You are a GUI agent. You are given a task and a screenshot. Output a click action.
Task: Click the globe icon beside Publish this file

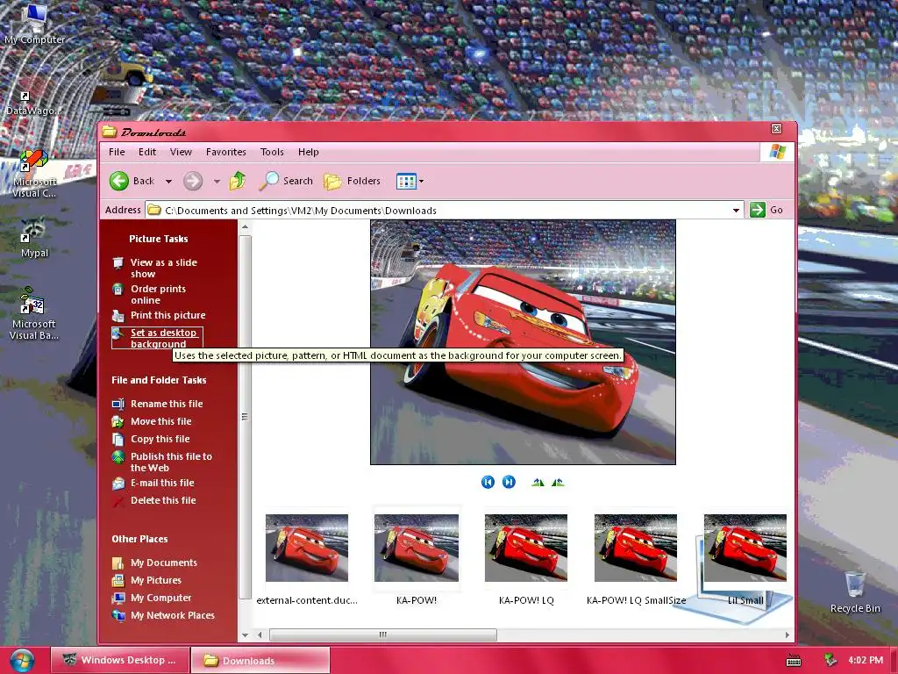click(x=118, y=457)
